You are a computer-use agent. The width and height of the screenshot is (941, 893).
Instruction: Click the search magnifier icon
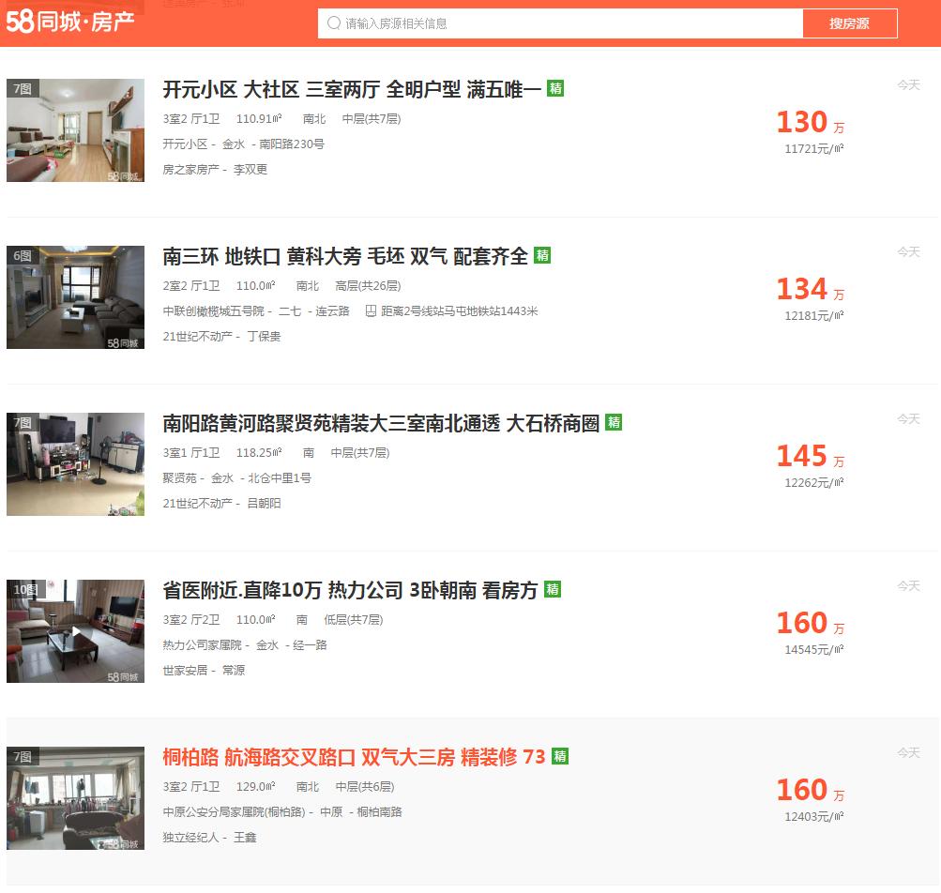pyautogui.click(x=334, y=23)
